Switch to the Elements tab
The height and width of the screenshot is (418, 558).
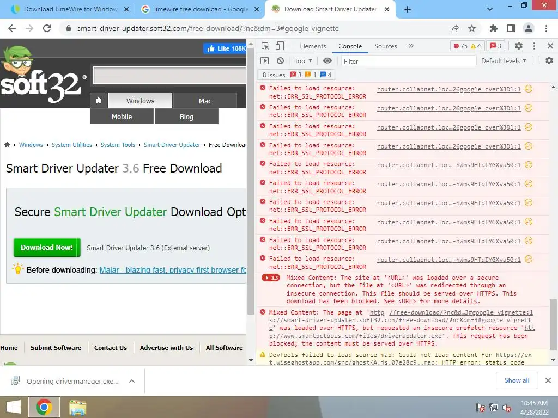[313, 46]
